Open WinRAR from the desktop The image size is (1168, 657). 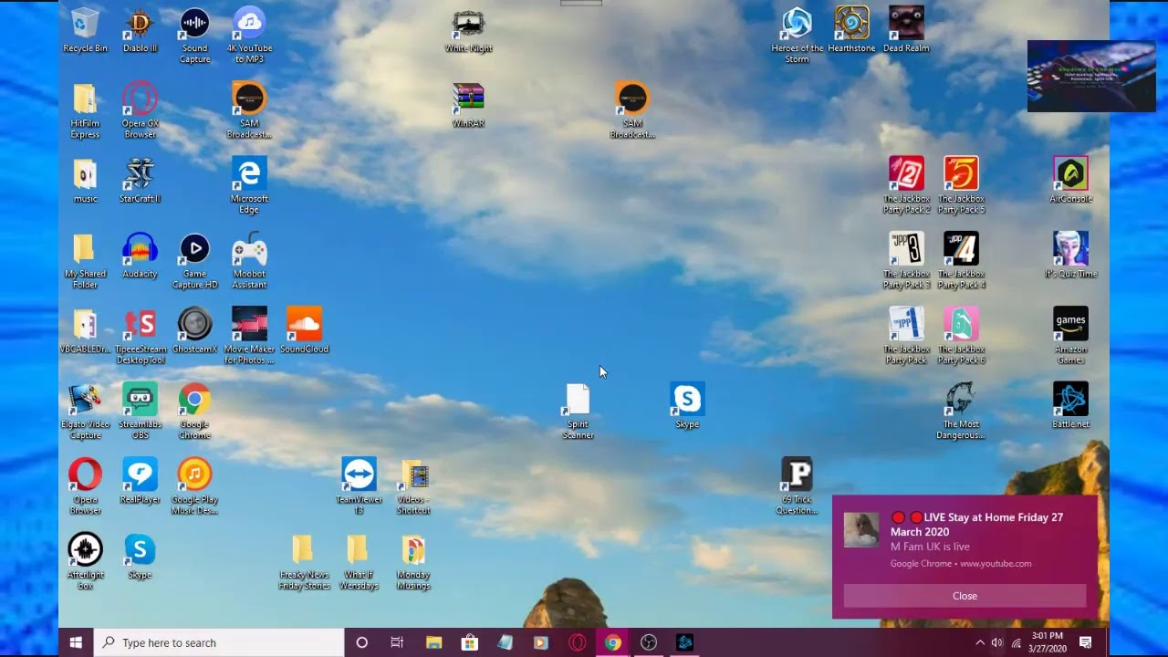(x=468, y=106)
